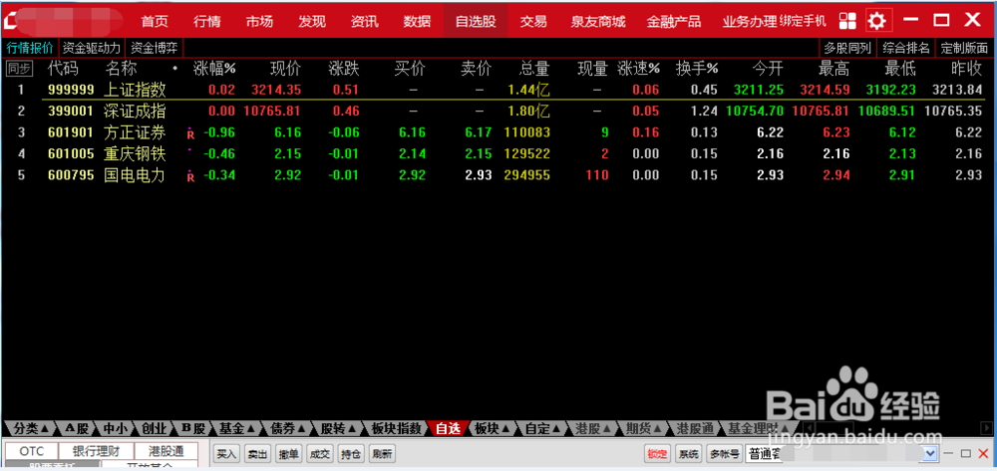
Task: Sort by 代码 column header
Action: click(x=63, y=69)
